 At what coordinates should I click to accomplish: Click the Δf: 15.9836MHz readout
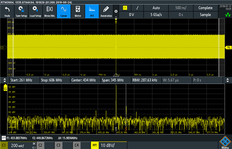pos(68,138)
